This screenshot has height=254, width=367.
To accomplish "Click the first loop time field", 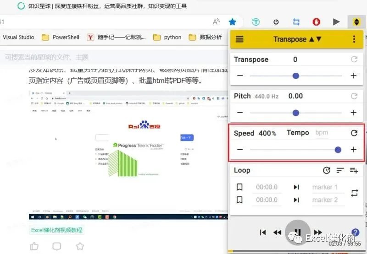I will pyautogui.click(x=267, y=187).
